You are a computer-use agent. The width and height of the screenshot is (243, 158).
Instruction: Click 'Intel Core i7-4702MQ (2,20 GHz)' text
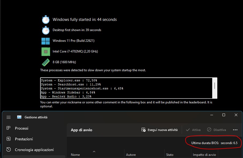pyautogui.click(x=75, y=51)
